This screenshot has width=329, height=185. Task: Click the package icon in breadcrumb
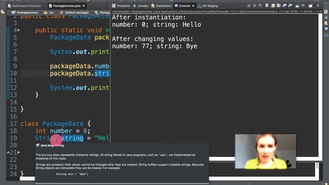tap(62, 12)
